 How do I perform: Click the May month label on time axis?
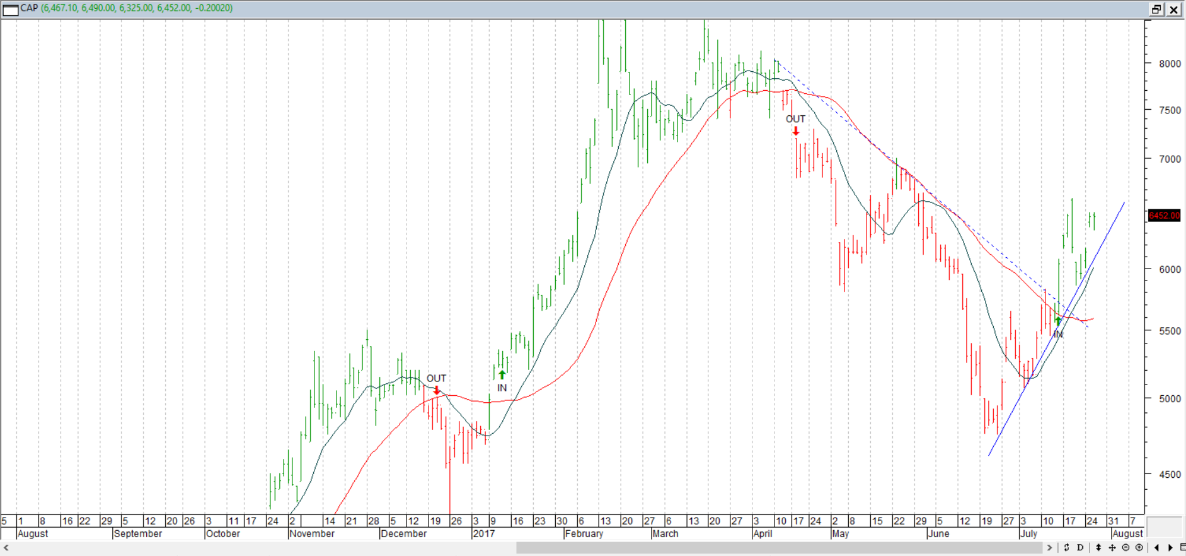click(x=841, y=533)
